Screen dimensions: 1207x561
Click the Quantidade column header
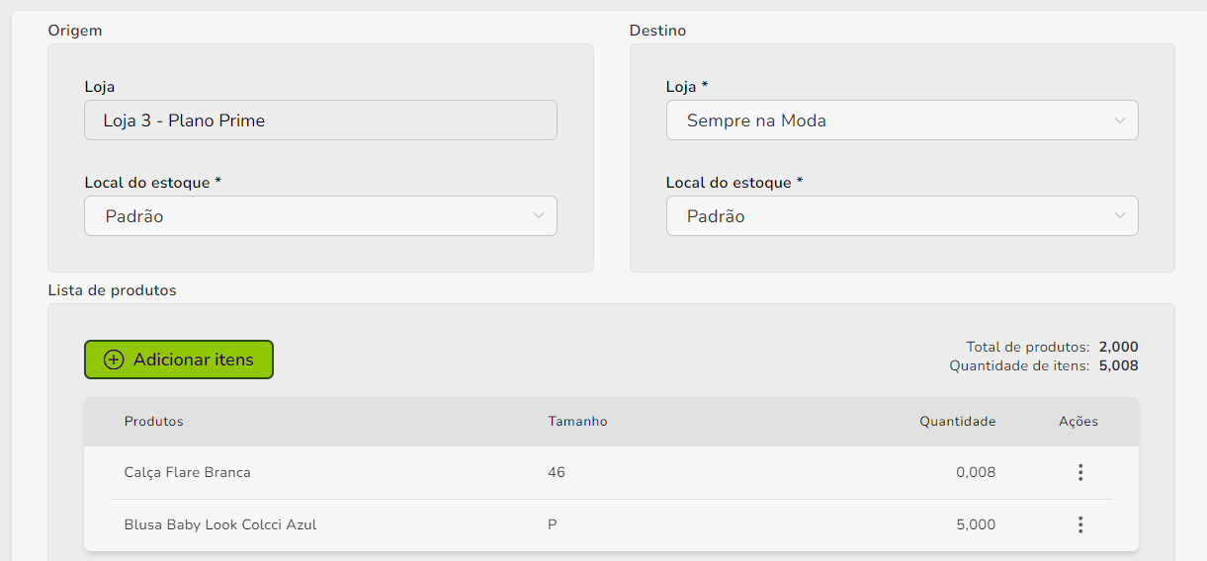click(x=958, y=421)
